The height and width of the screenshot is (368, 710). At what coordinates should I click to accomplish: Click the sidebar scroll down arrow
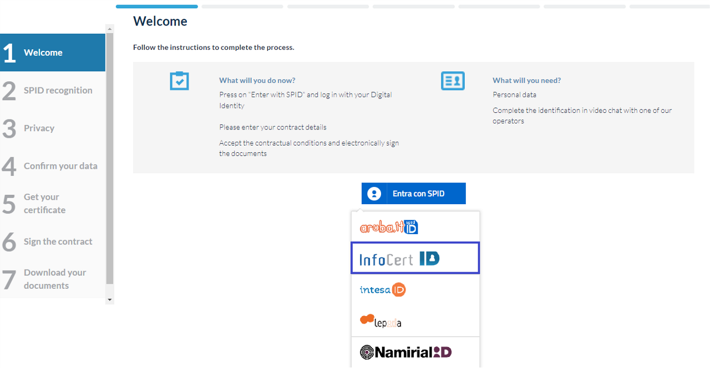(109, 299)
